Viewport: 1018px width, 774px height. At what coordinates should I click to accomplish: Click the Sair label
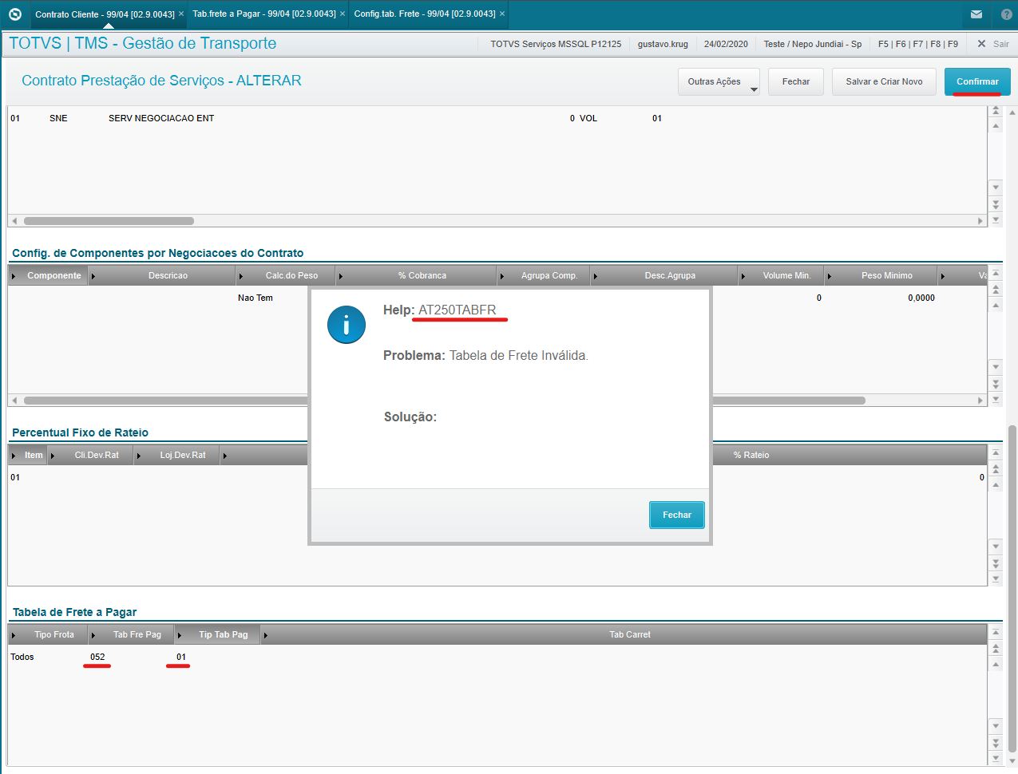point(1001,44)
